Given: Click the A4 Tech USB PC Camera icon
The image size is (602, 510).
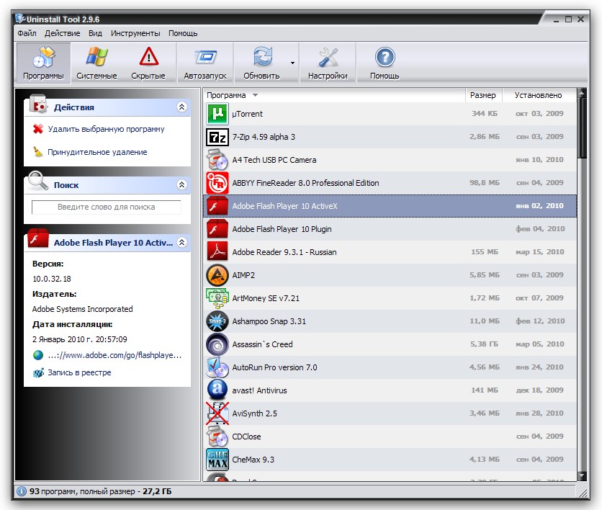Looking at the screenshot, I should pyautogui.click(x=217, y=160).
